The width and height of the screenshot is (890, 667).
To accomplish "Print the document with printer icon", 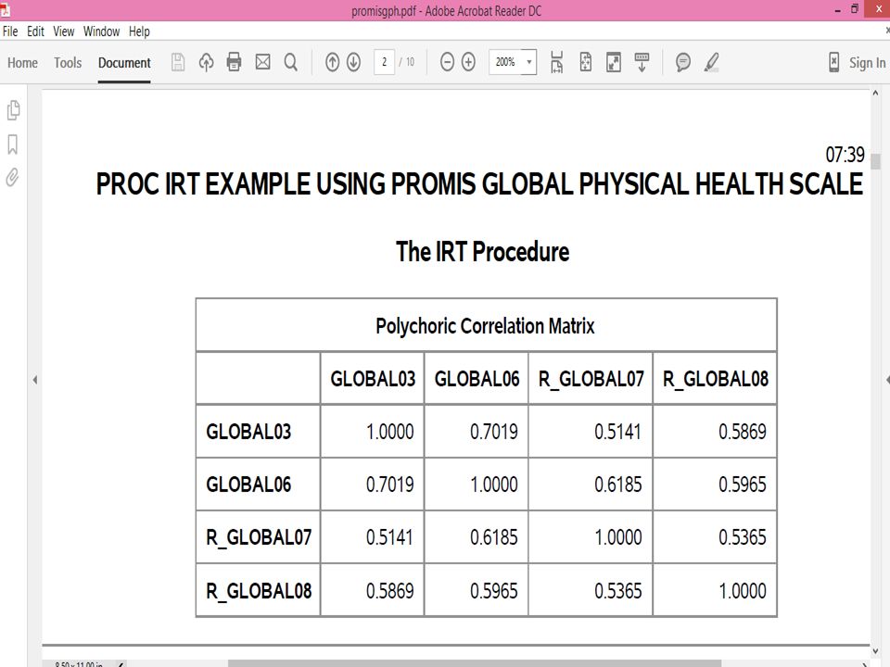I will tap(234, 62).
